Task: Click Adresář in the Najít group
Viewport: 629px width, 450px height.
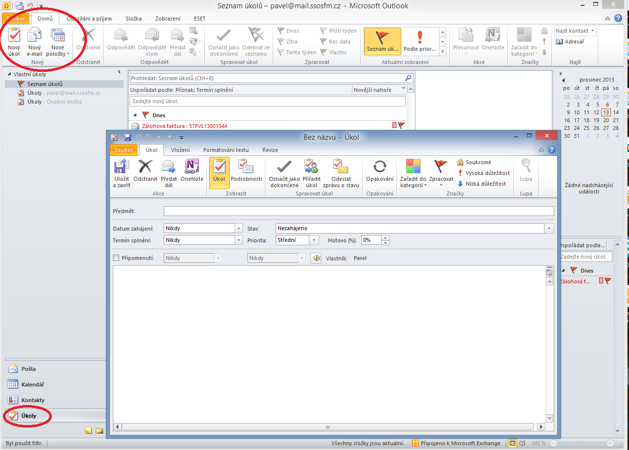Action: coord(570,42)
